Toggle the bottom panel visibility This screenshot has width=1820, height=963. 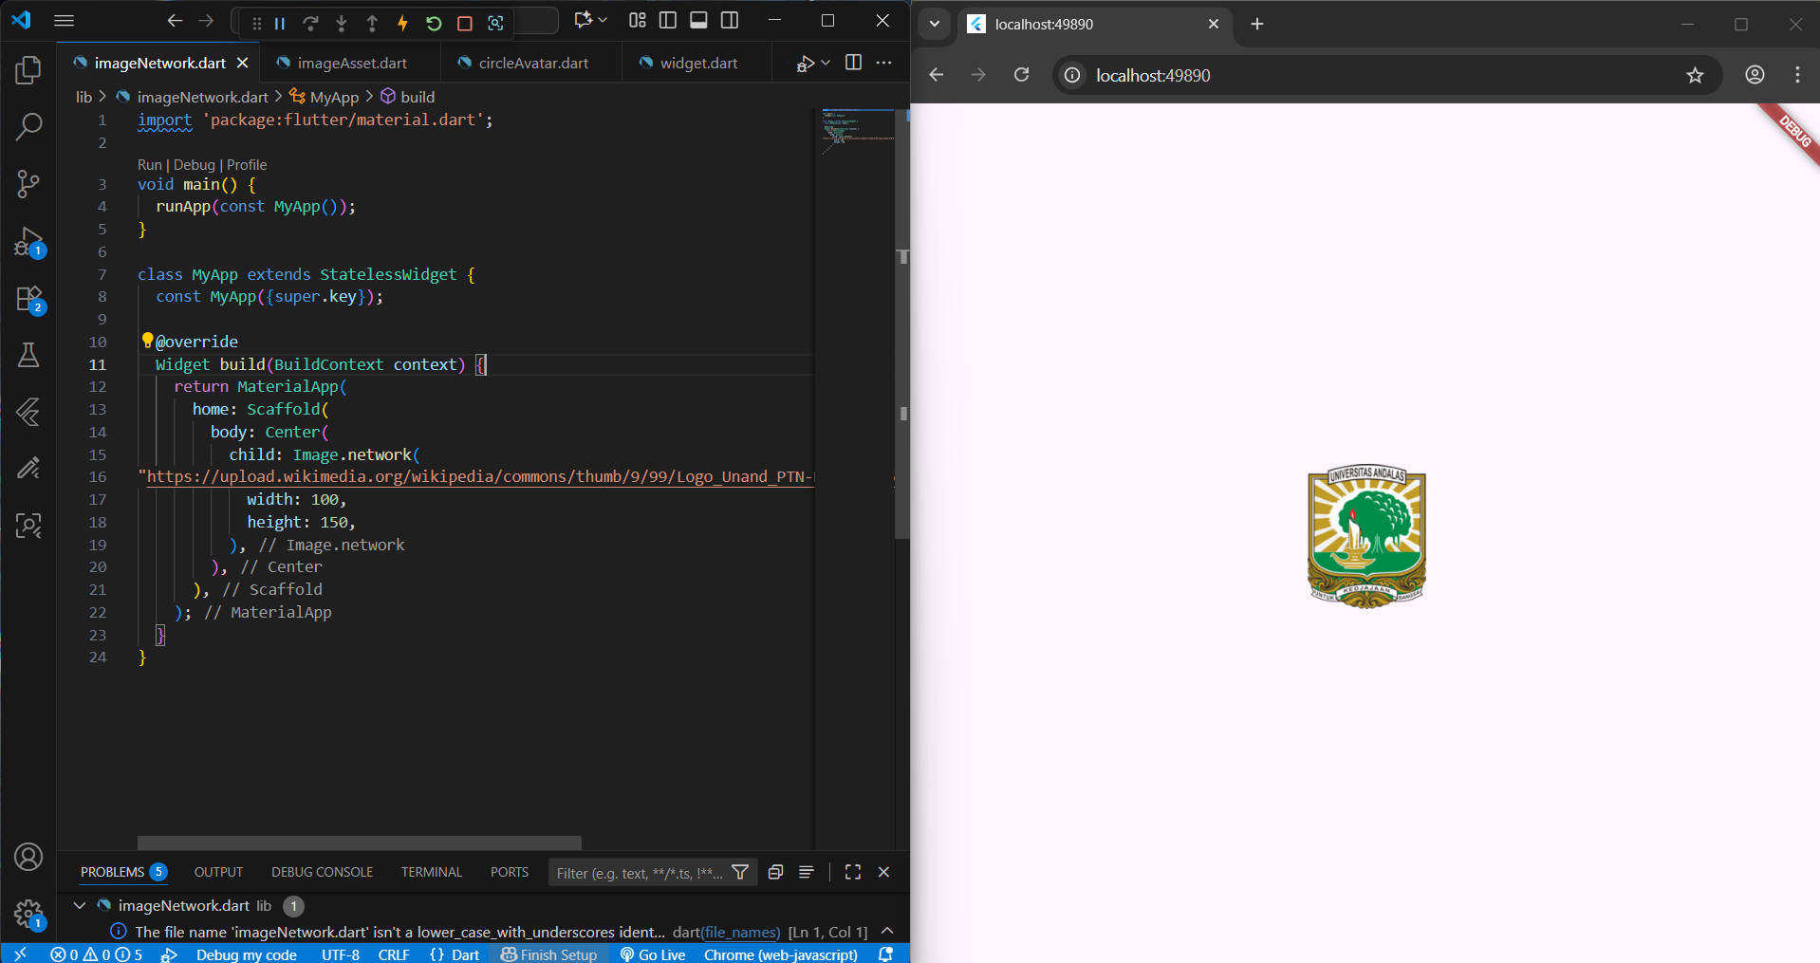tap(698, 20)
